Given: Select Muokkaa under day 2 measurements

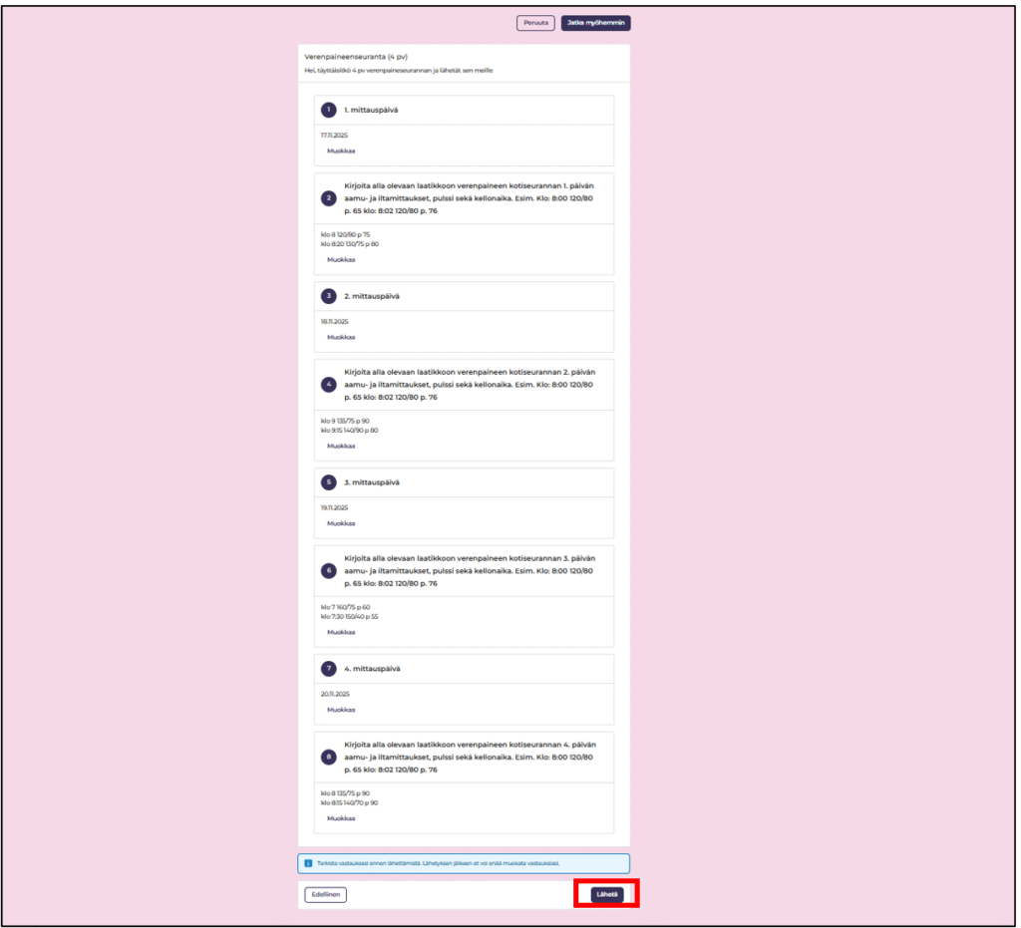Looking at the screenshot, I should [341, 446].
